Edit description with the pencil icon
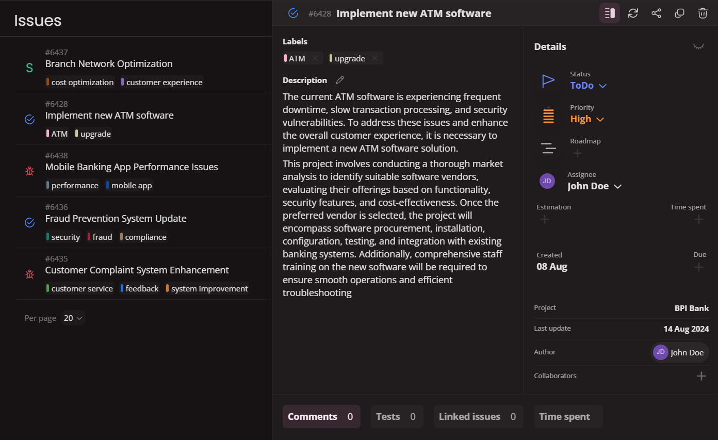 340,80
